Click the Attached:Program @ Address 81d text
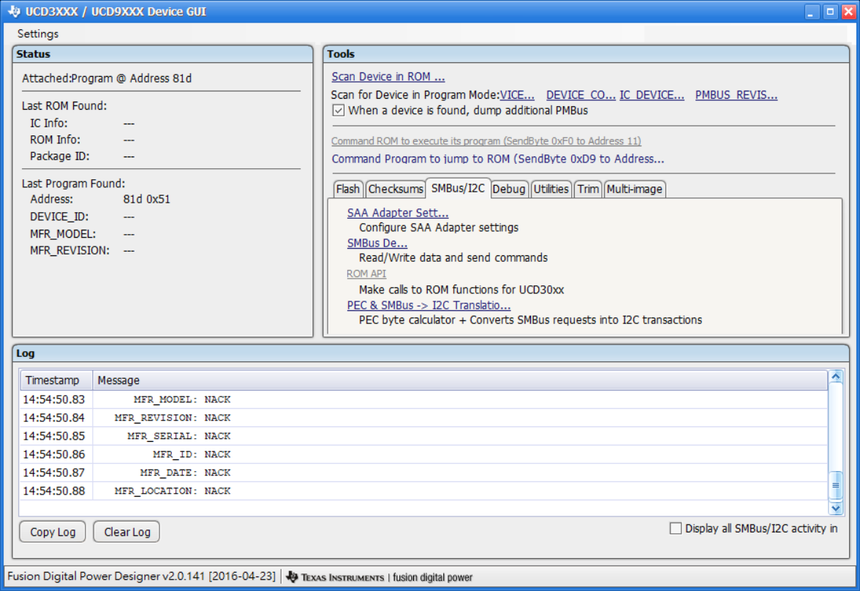The image size is (860, 591). [107, 78]
